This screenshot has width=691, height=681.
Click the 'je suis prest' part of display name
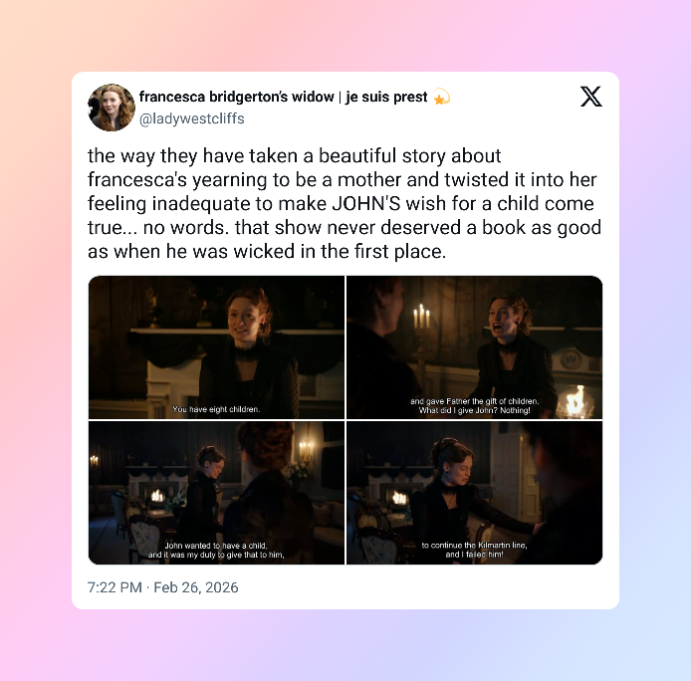pos(386,97)
